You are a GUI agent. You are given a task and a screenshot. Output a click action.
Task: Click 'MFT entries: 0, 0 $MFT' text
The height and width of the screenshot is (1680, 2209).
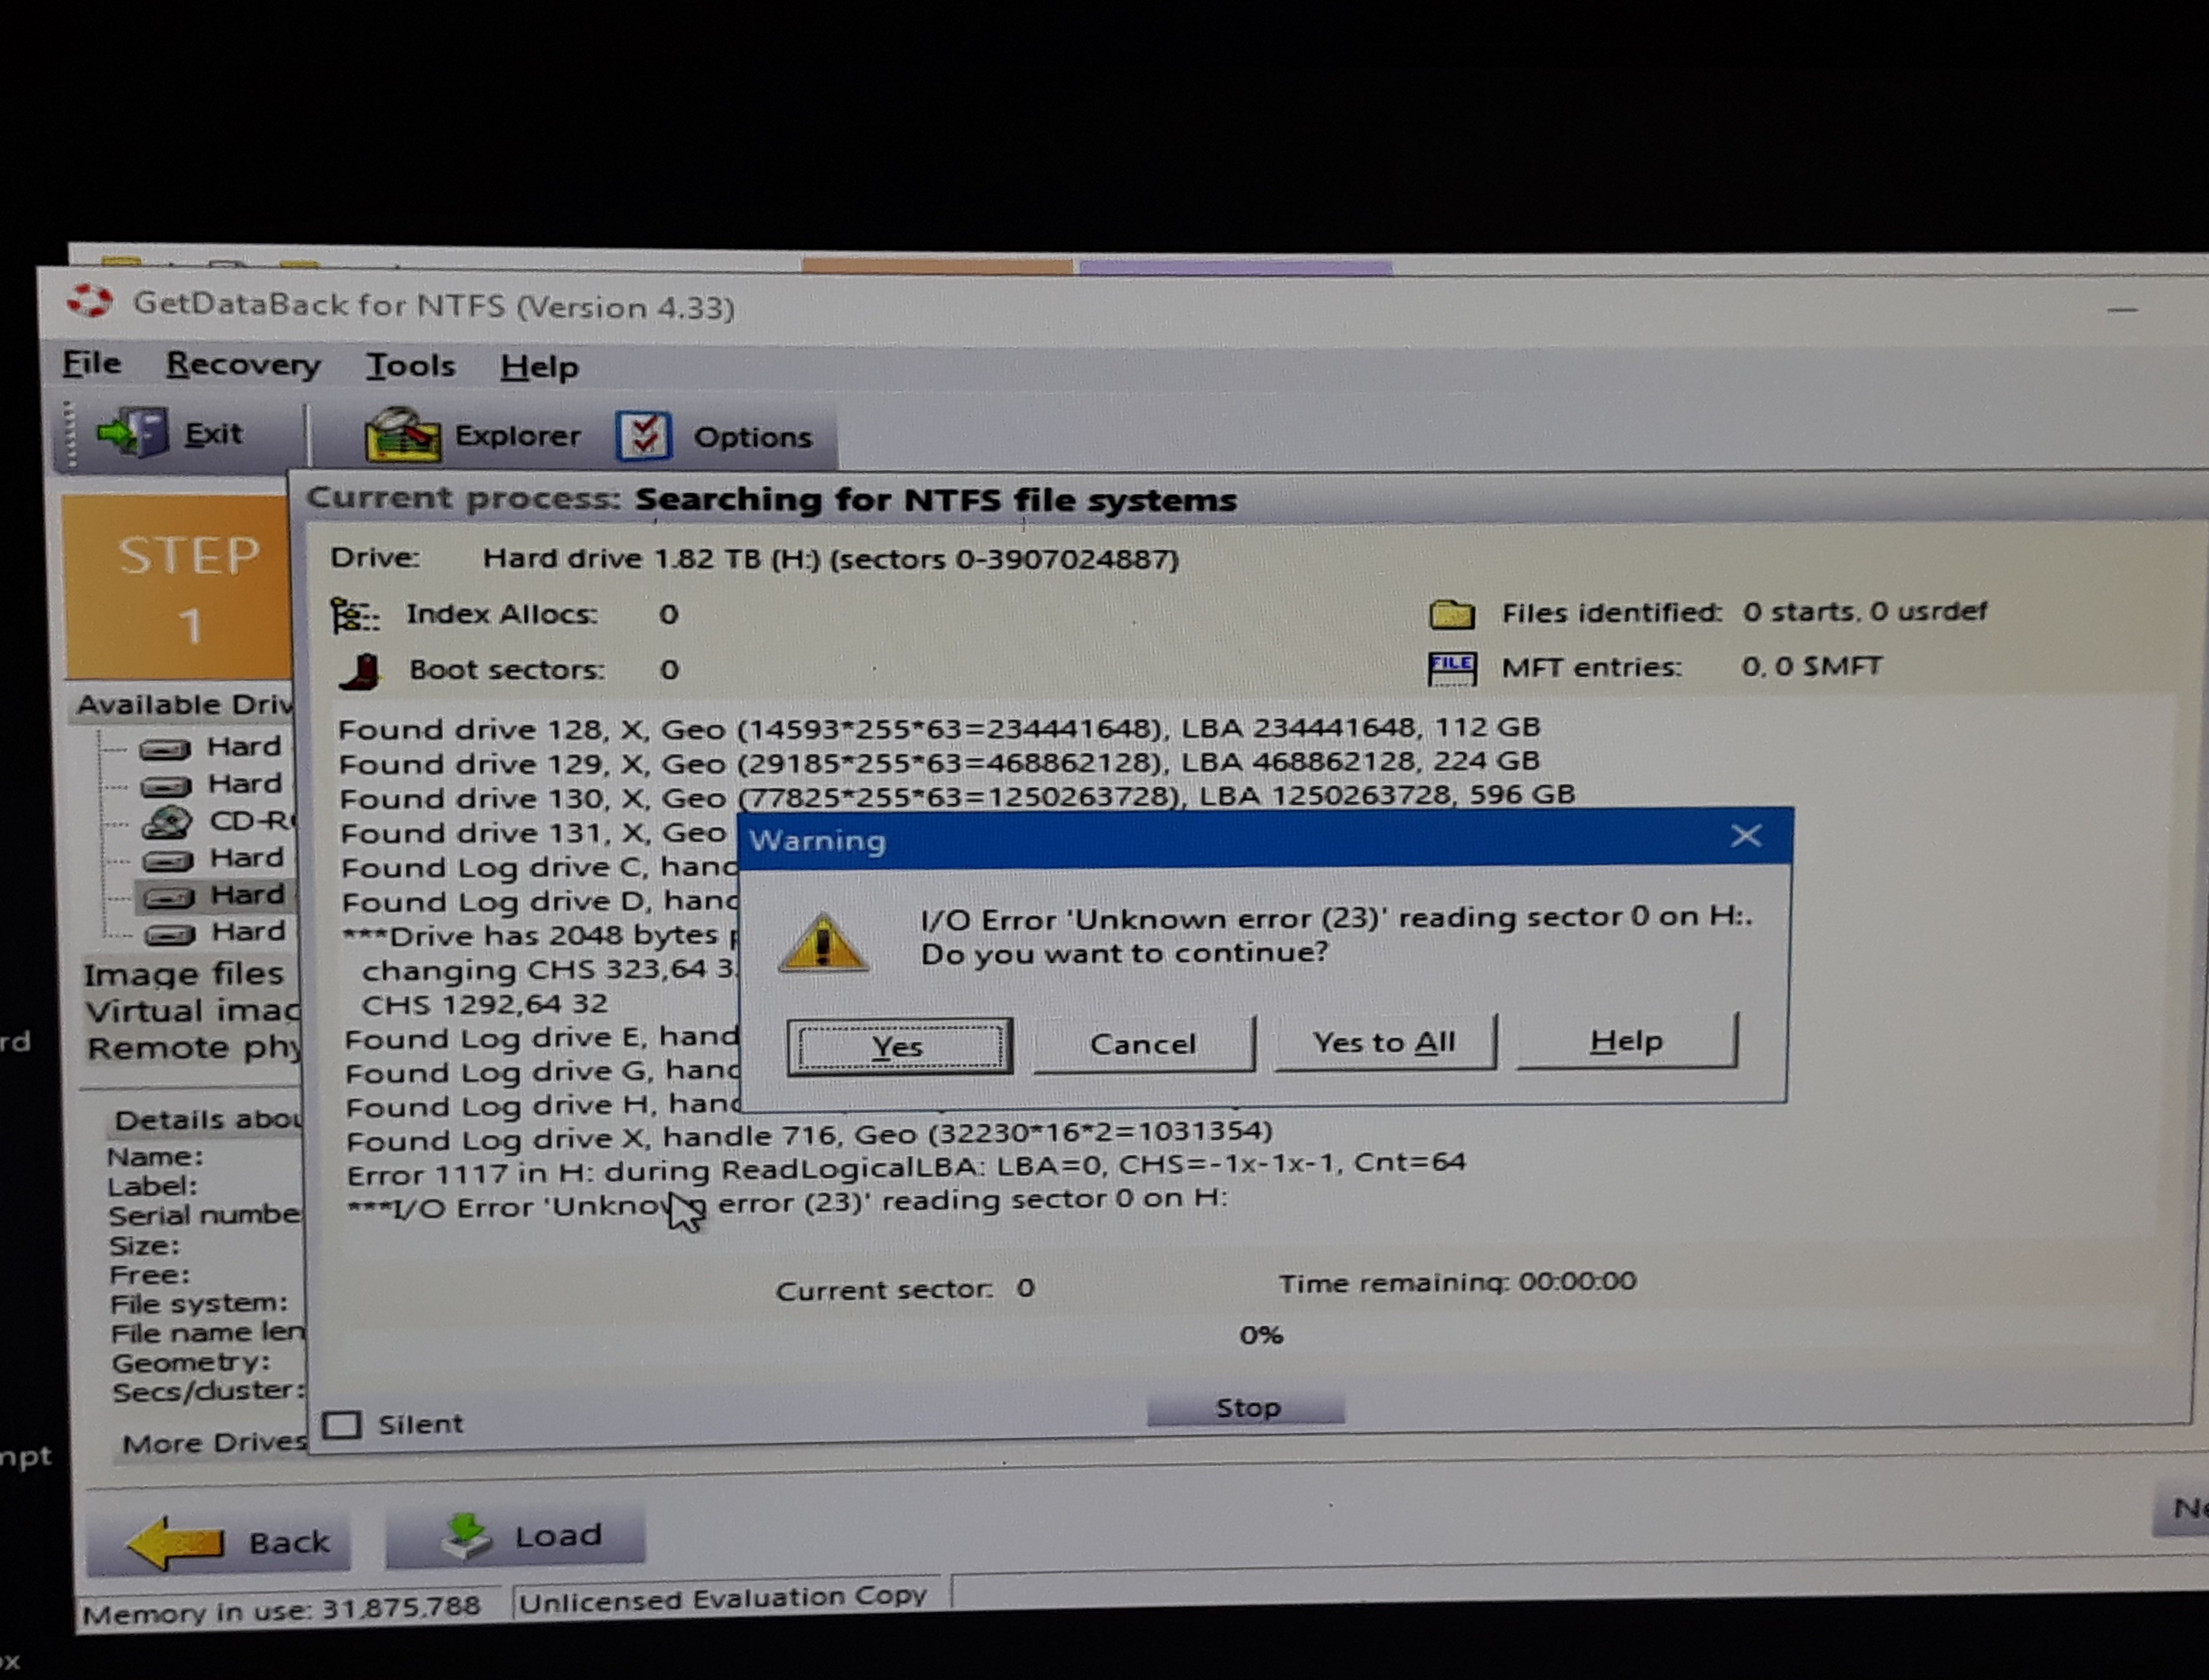pyautogui.click(x=1692, y=667)
